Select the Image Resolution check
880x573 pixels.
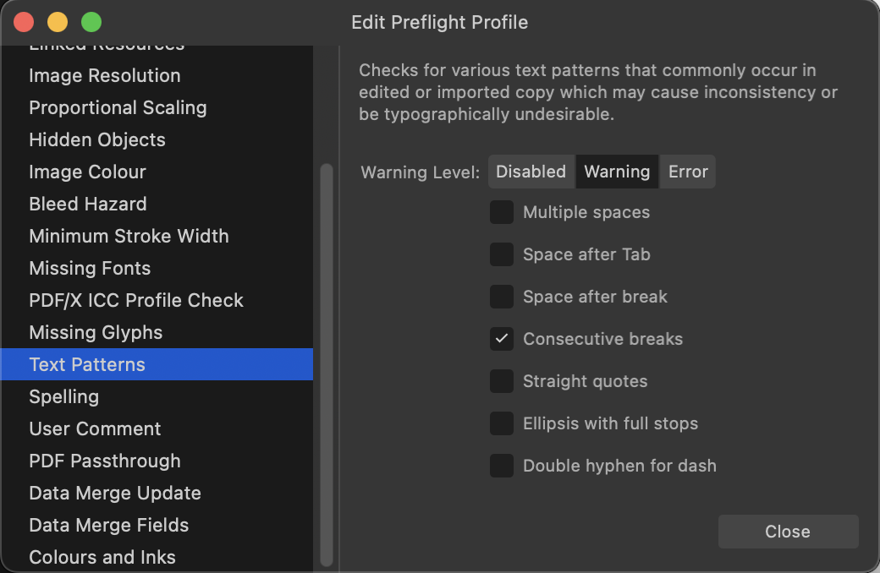(105, 75)
